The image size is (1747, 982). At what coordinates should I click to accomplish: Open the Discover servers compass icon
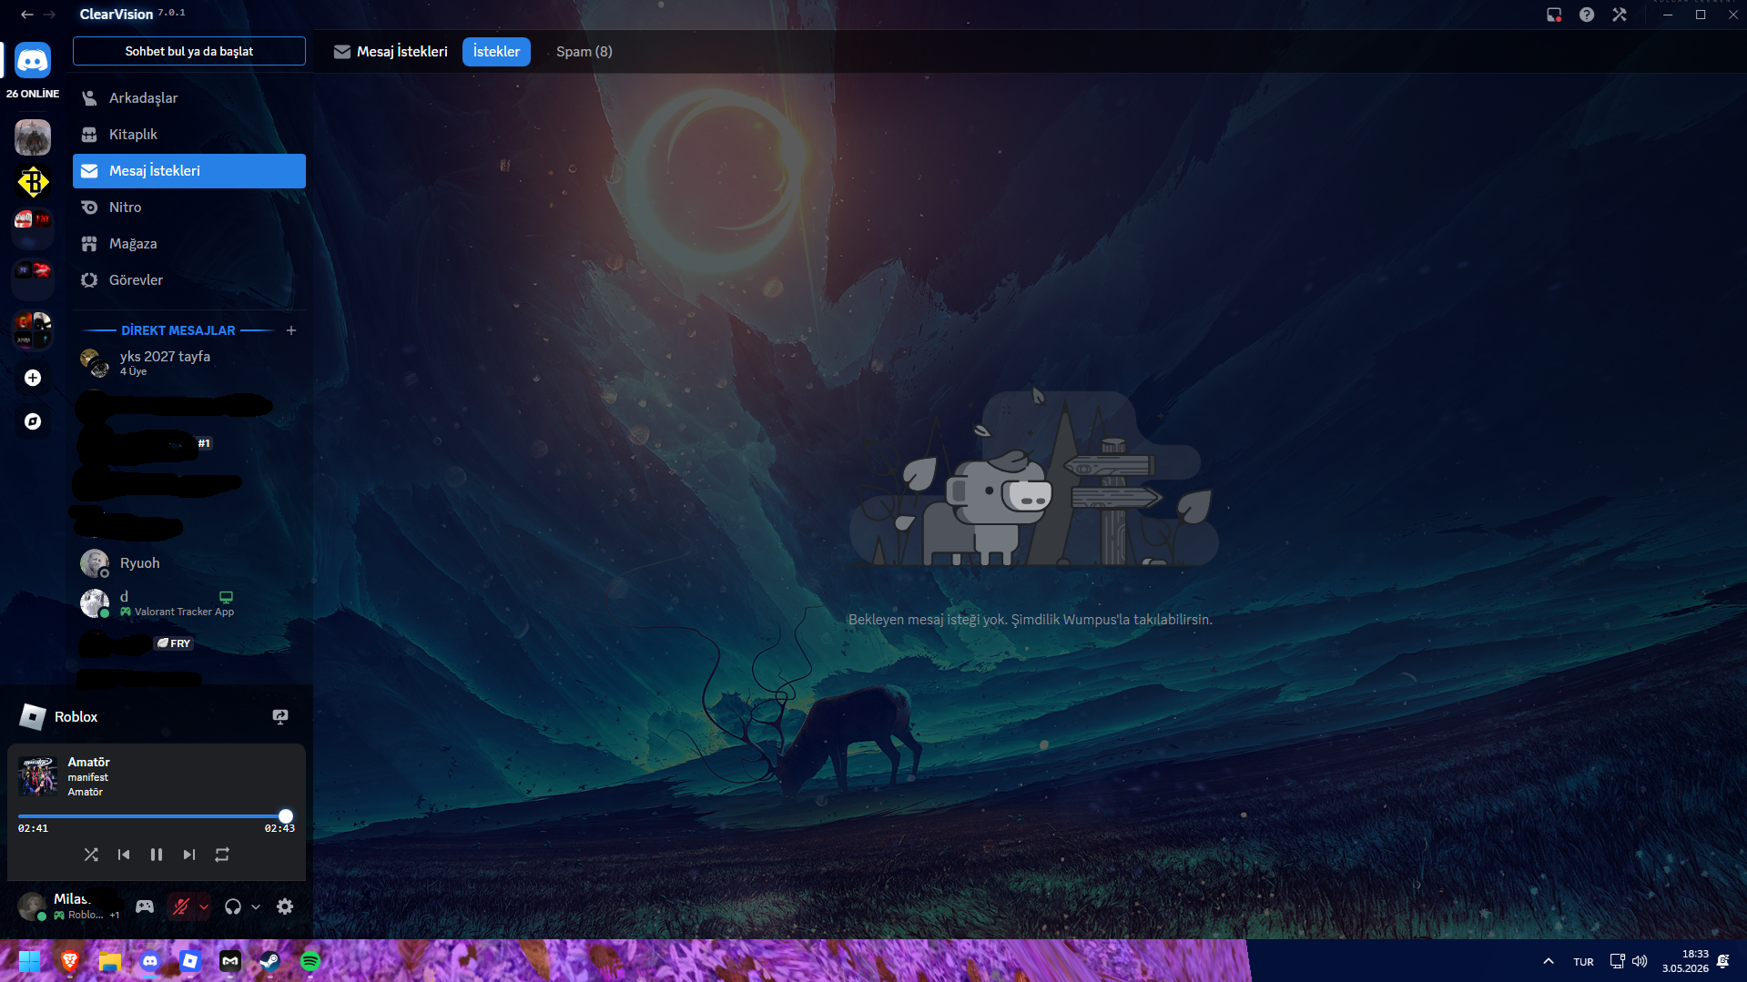click(x=33, y=421)
